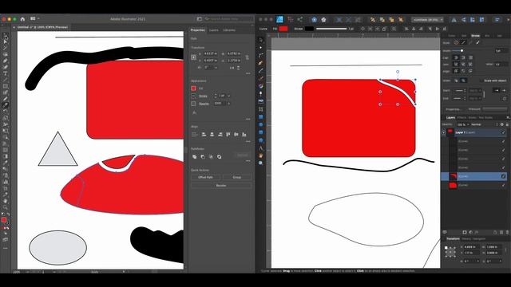Click the Minus Front pathfinder icon
The image size is (511, 287).
pos(203,156)
